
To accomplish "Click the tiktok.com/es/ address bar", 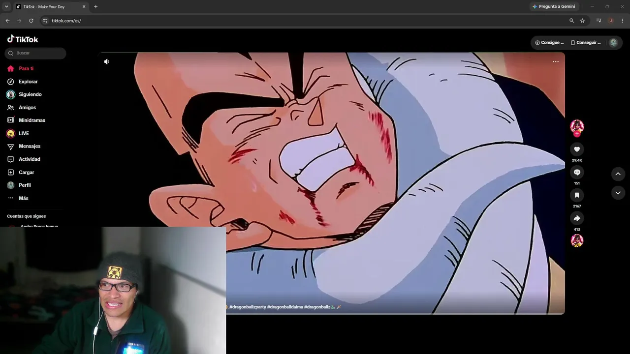I will (x=303, y=21).
